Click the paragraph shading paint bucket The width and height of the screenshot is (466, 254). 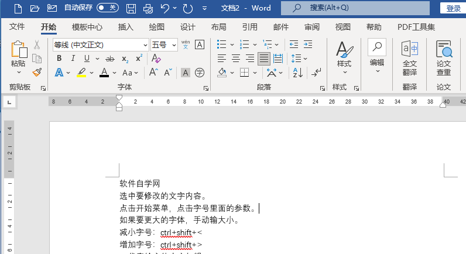222,73
